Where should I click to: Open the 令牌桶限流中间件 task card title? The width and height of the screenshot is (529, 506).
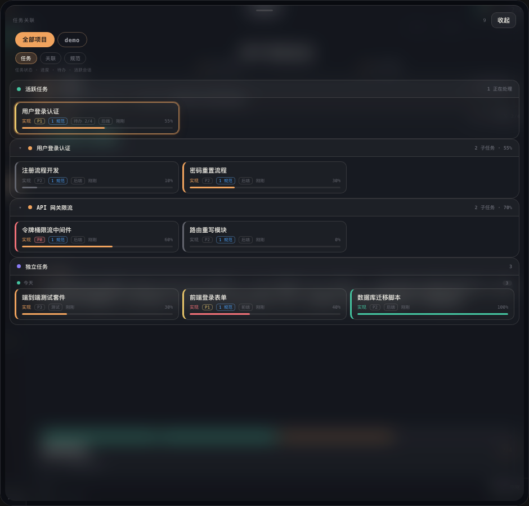click(x=47, y=230)
